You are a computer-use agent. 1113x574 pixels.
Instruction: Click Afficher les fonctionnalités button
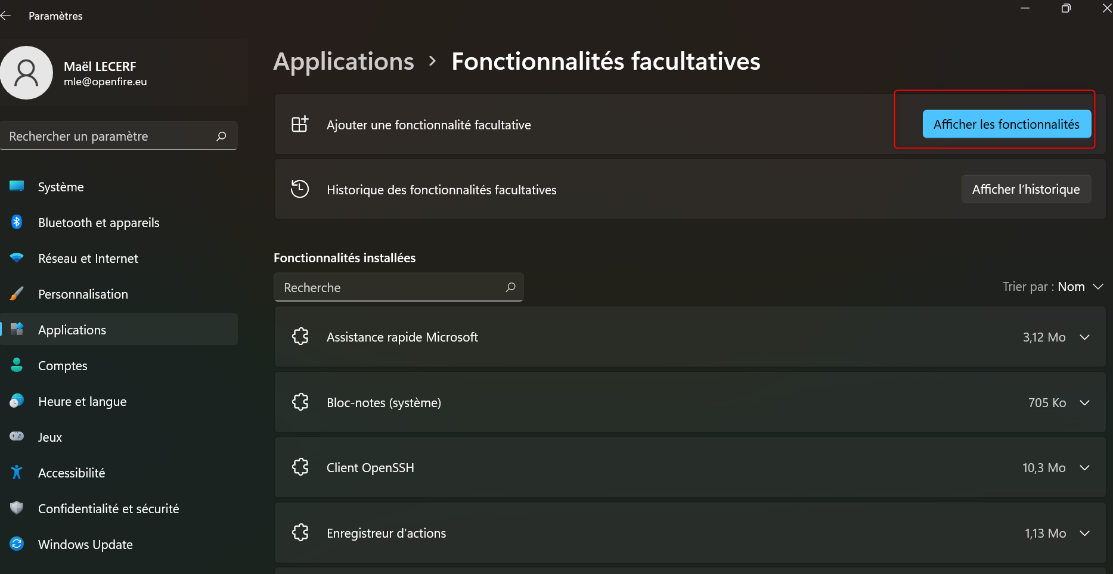coord(1007,124)
